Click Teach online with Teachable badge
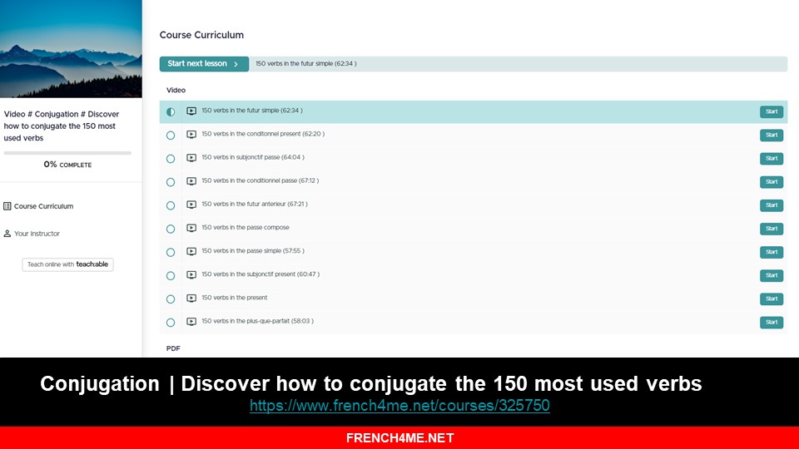This screenshot has width=799, height=449. [67, 264]
